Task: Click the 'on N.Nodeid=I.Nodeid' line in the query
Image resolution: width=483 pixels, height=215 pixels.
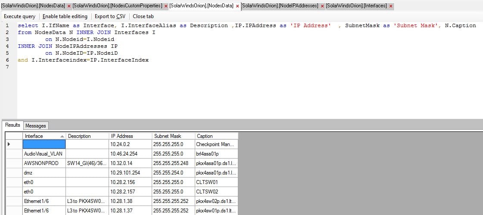Action: 80,40
